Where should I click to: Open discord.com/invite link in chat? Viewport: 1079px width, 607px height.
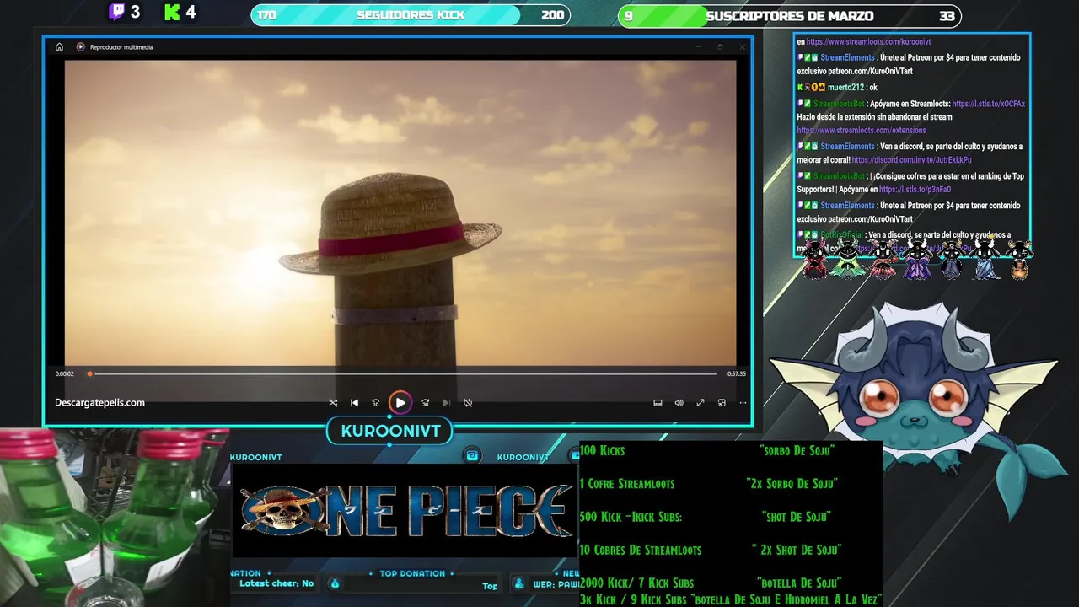(911, 160)
